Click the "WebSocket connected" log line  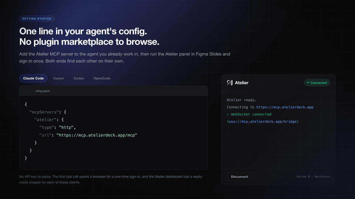point(249,114)
